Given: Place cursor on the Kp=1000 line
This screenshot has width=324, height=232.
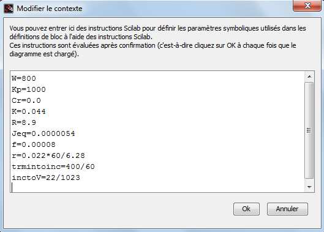Looking at the screenshot, I should [29, 89].
